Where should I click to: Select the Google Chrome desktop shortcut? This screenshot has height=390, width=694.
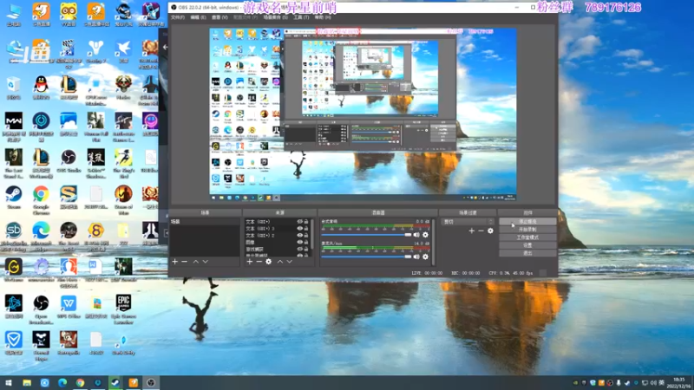[41, 200]
